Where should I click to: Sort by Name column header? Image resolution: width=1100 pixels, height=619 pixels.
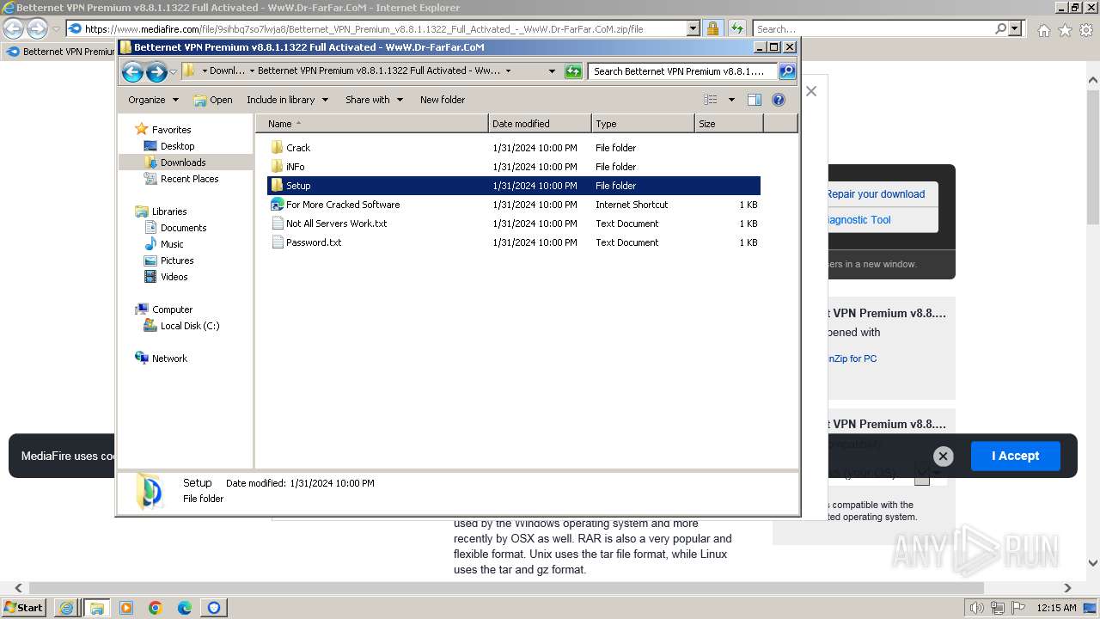(x=371, y=124)
